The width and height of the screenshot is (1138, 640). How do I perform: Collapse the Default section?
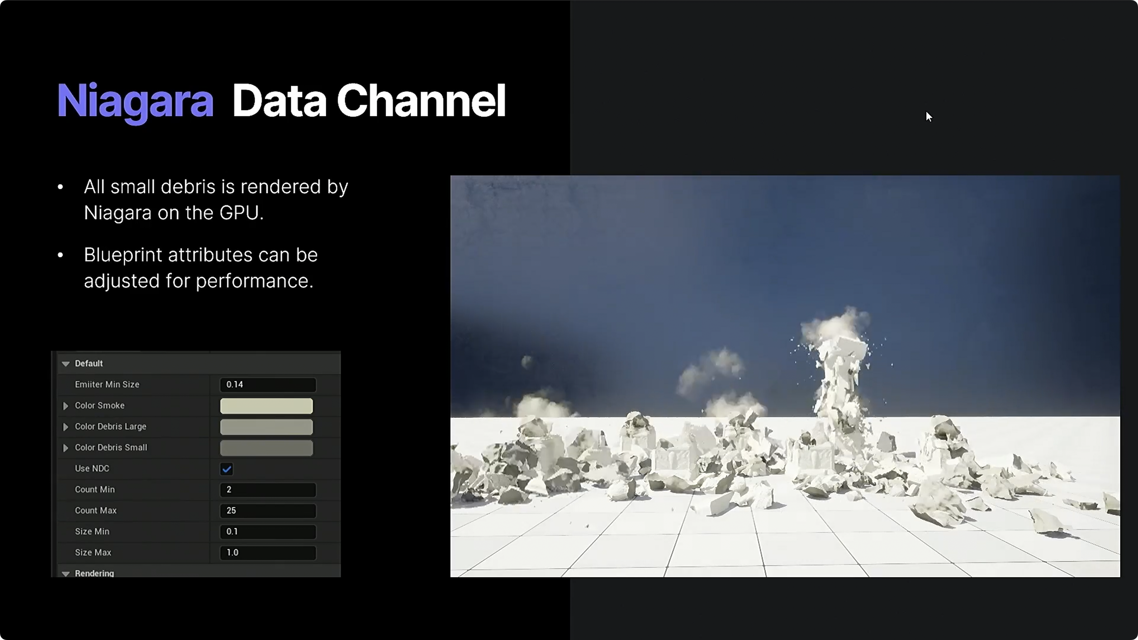point(66,364)
